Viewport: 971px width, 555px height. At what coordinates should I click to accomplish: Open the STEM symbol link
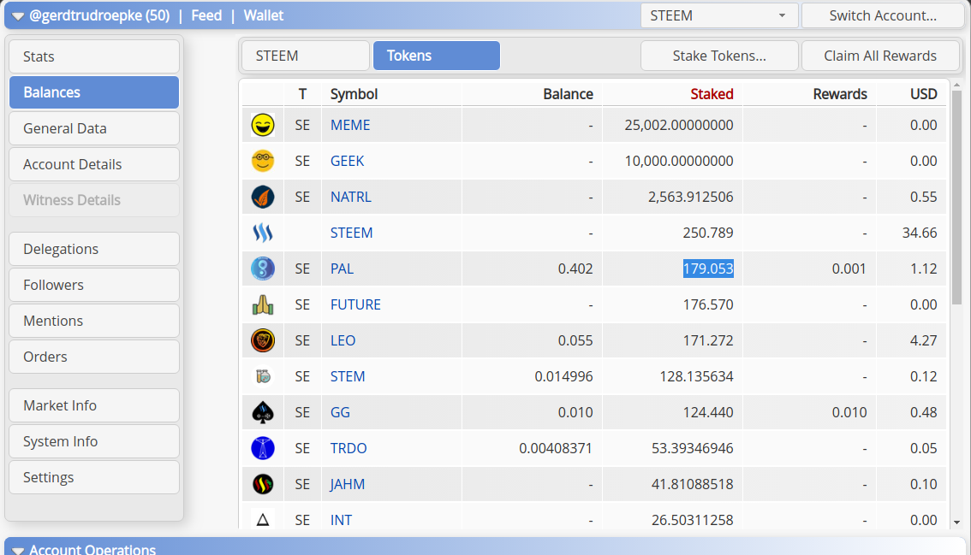(348, 376)
